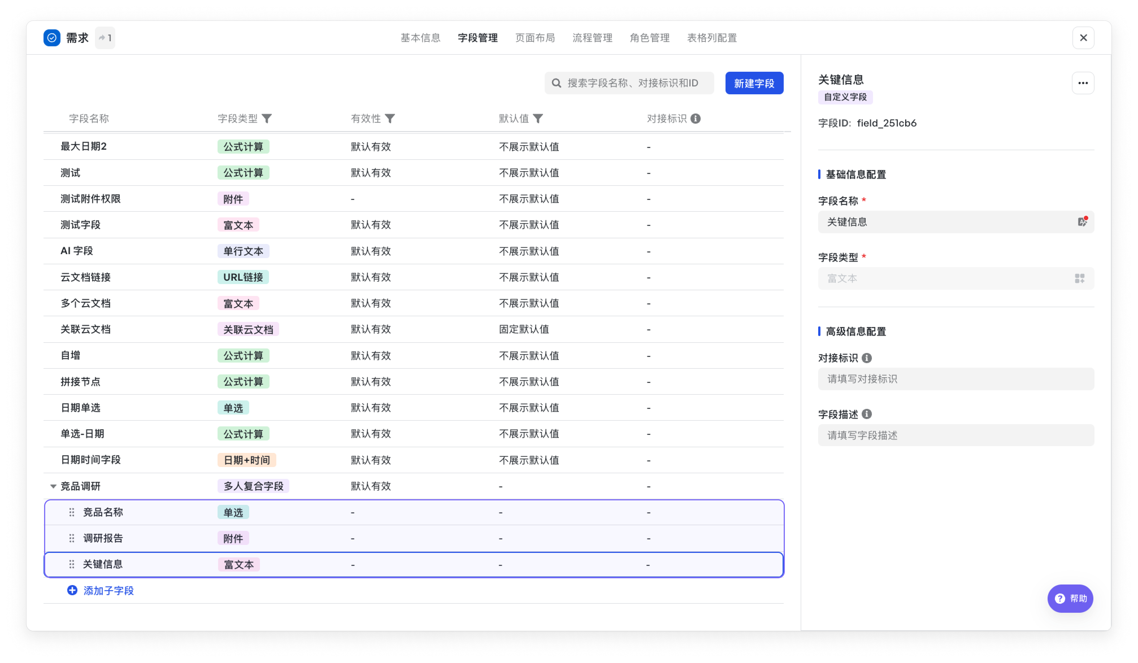Viewport: 1138px width, 663px height.
Task: Click the edit icon in 字段名称 input
Action: coord(1082,222)
